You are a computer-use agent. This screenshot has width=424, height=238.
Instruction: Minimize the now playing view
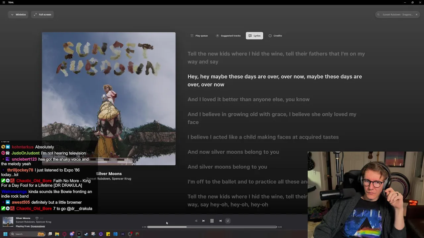[18, 15]
